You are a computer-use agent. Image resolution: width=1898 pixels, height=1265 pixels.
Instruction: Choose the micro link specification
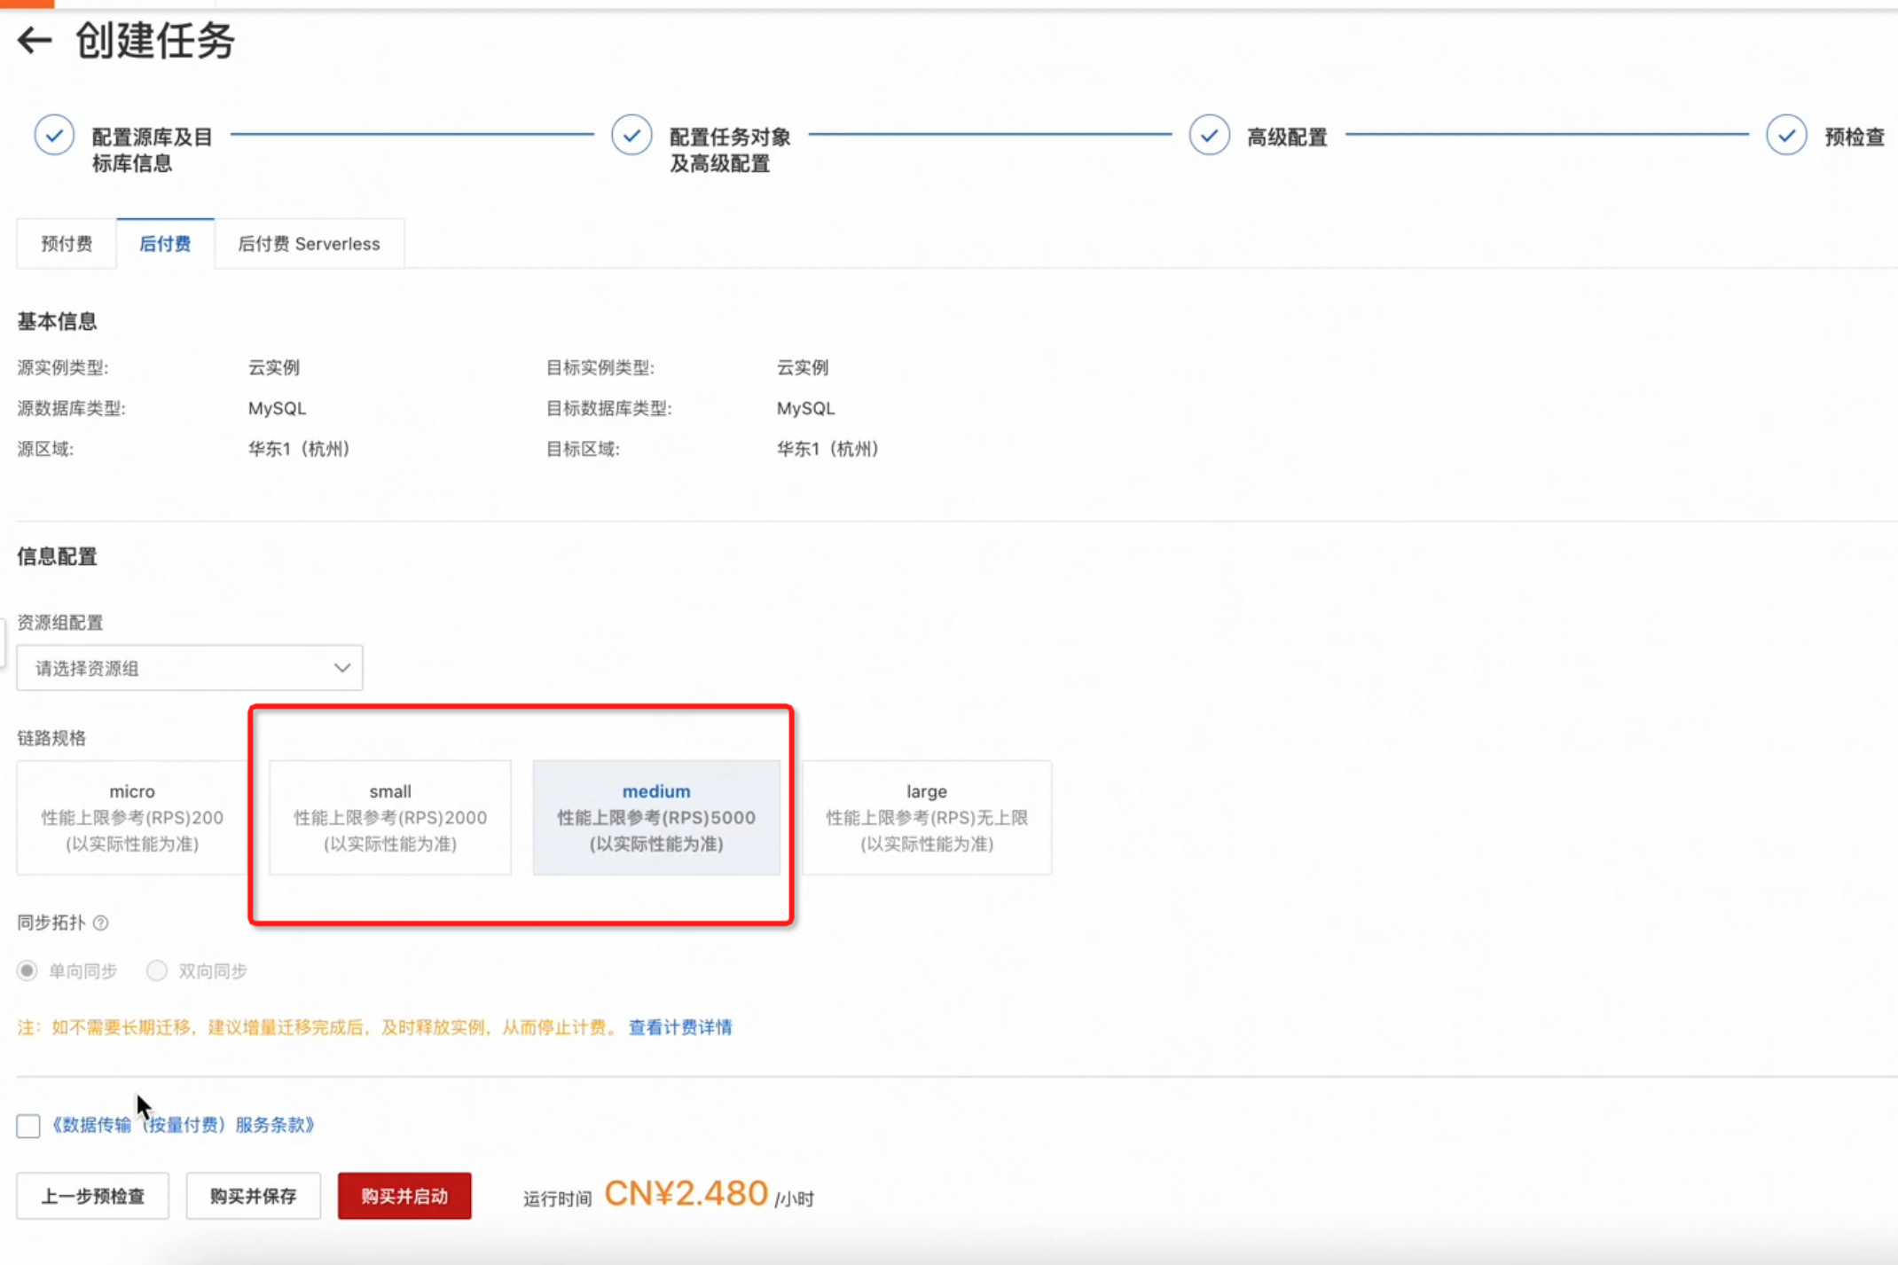tap(132, 817)
